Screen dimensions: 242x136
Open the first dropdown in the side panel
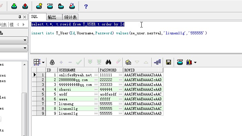[25, 40]
